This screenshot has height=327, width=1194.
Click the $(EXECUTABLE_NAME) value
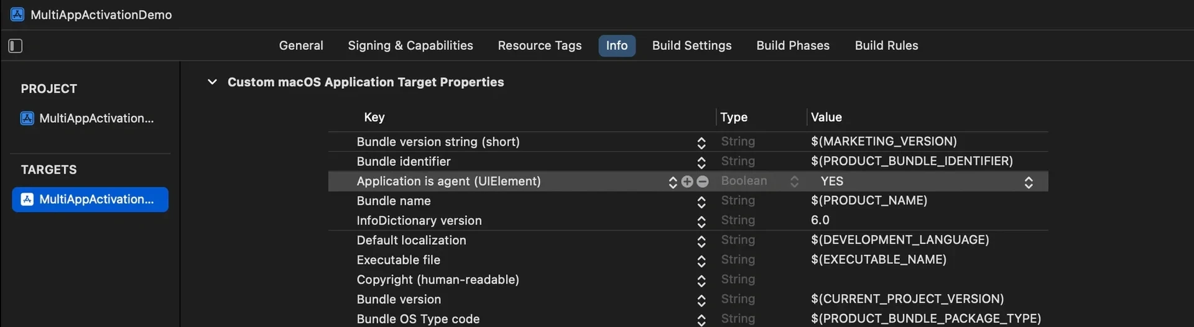(878, 260)
